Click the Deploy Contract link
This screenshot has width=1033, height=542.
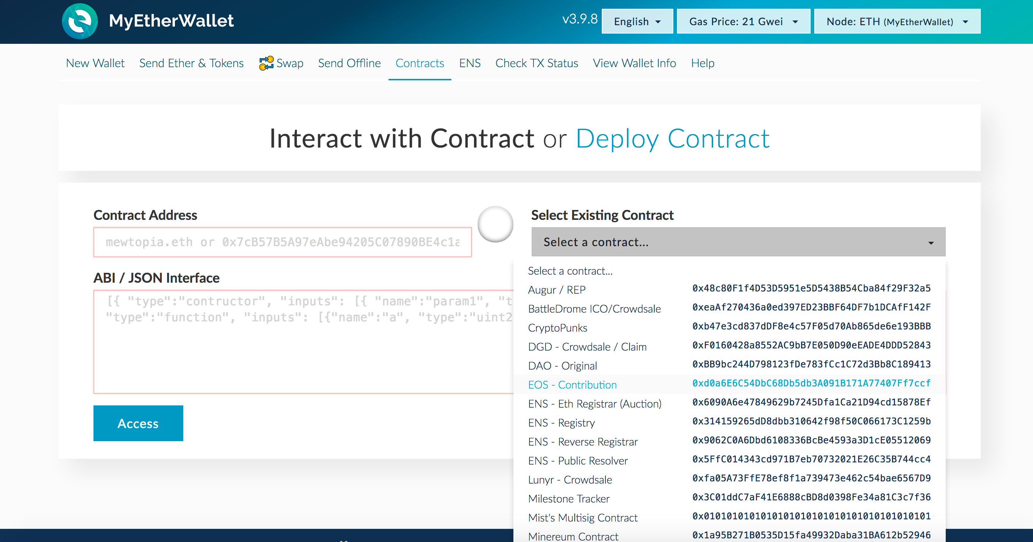pyautogui.click(x=673, y=139)
